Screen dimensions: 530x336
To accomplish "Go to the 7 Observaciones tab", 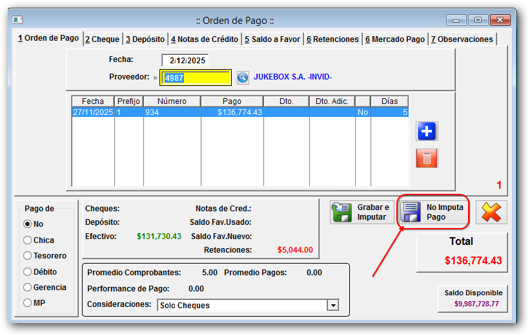I will click(462, 39).
